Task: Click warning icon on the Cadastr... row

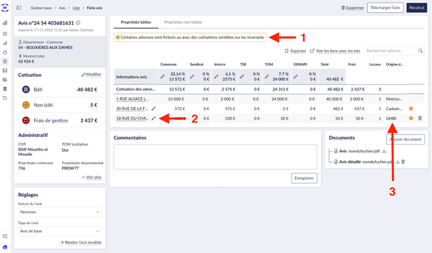Action: pyautogui.click(x=411, y=109)
